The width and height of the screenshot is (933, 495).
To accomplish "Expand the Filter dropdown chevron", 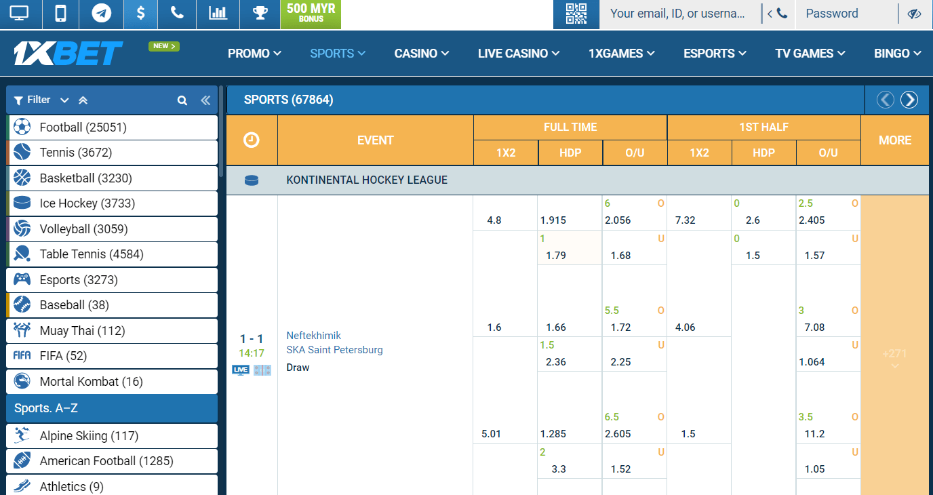I will [x=64, y=100].
